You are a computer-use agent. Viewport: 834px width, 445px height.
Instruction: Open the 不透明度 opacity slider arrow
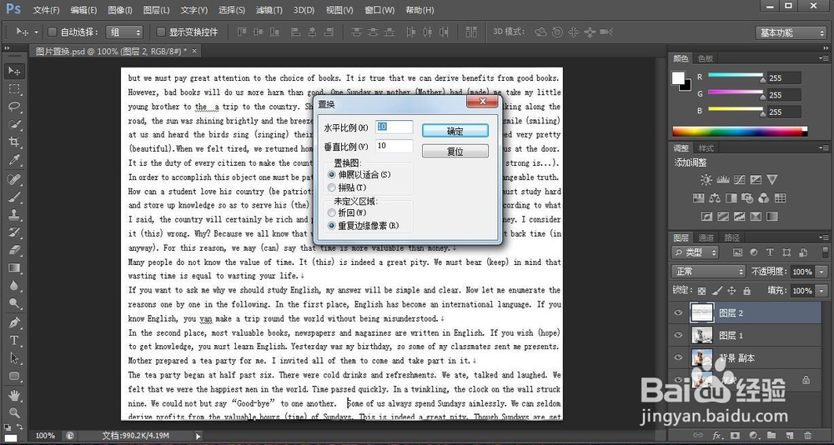[x=822, y=272]
